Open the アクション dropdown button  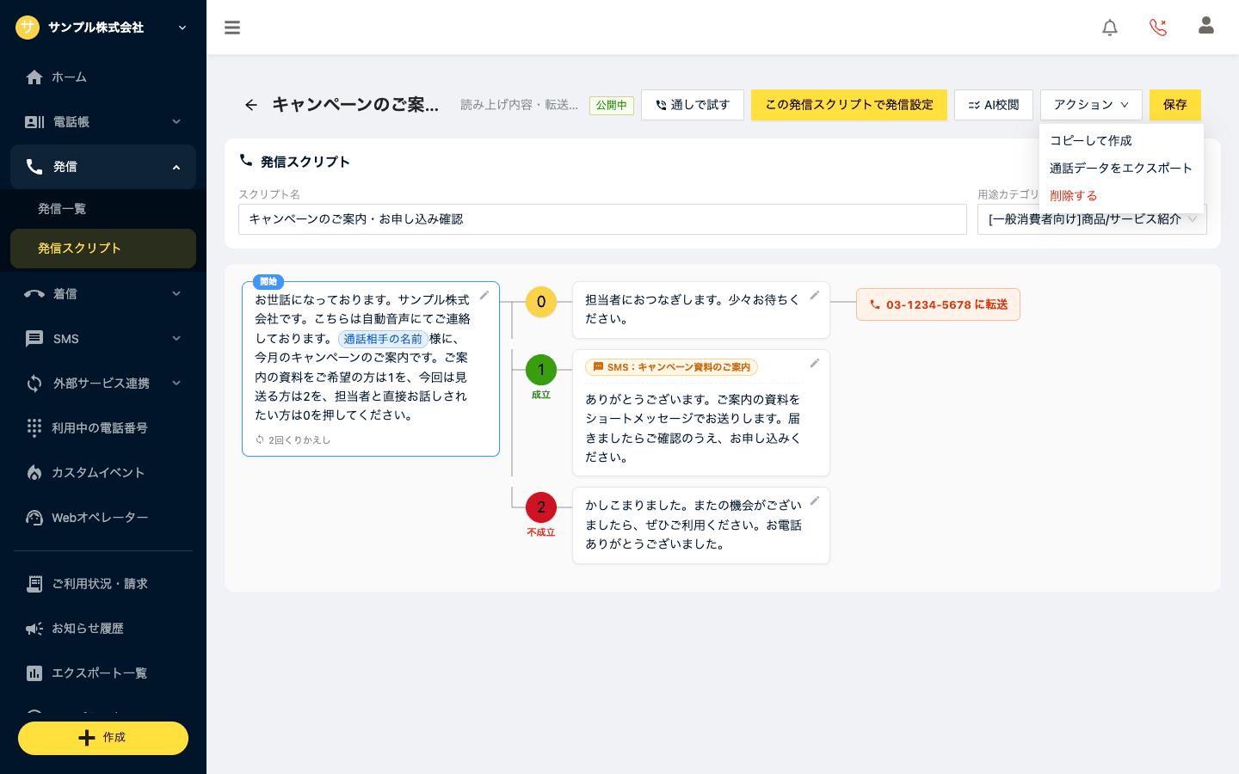coord(1091,105)
